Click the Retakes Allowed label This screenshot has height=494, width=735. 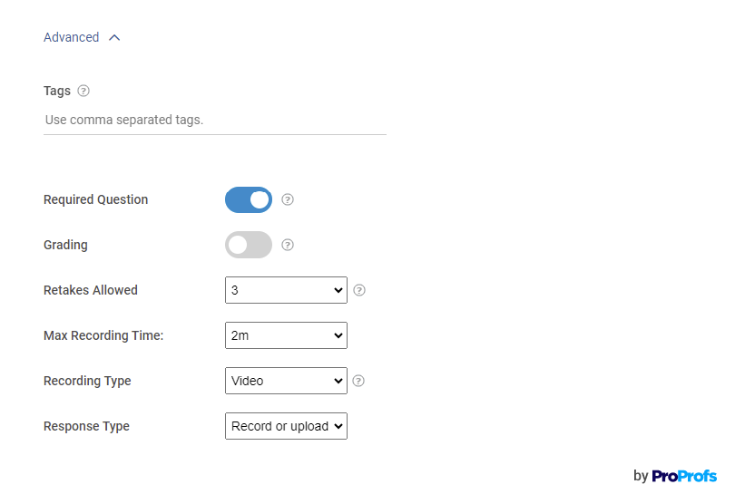(x=91, y=290)
